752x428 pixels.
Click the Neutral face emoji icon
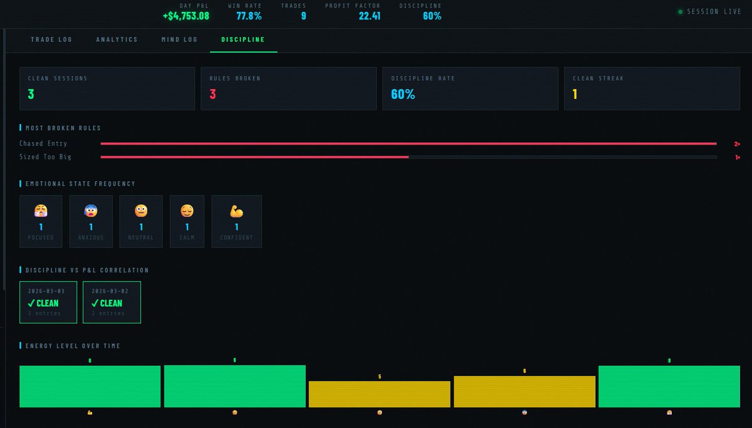coord(141,211)
